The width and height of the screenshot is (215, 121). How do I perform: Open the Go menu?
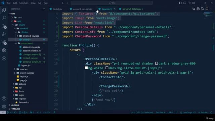tap(40, 3)
